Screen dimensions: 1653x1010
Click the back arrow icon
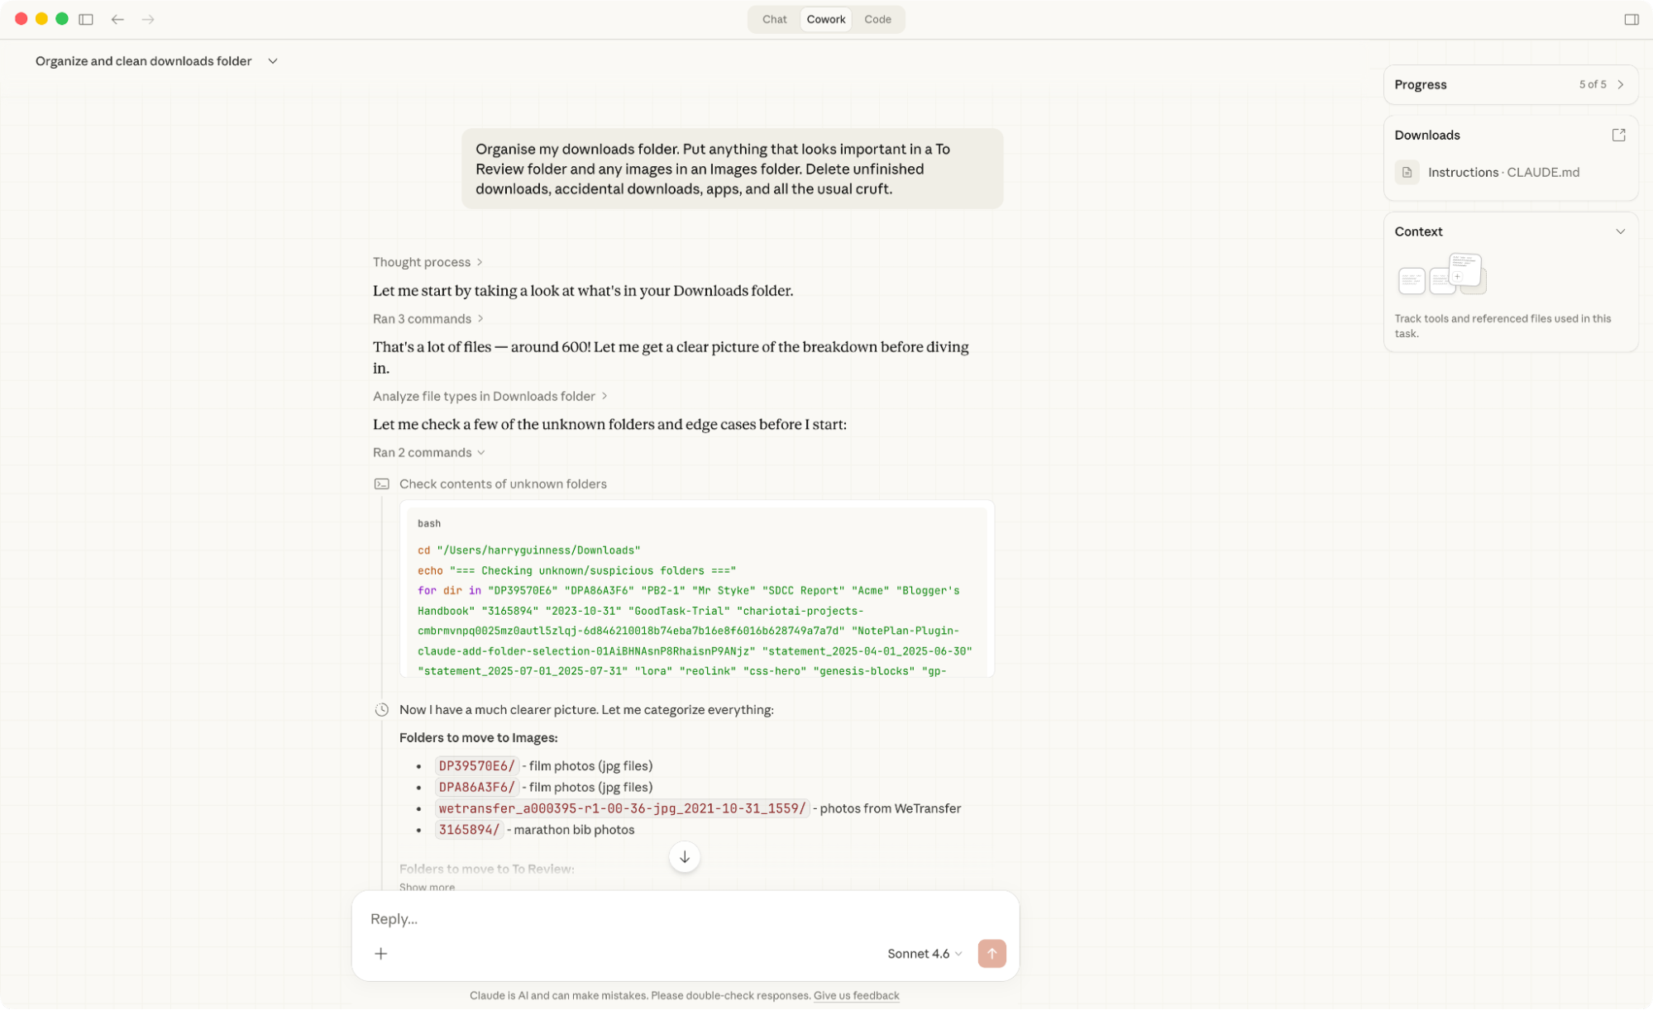(117, 19)
